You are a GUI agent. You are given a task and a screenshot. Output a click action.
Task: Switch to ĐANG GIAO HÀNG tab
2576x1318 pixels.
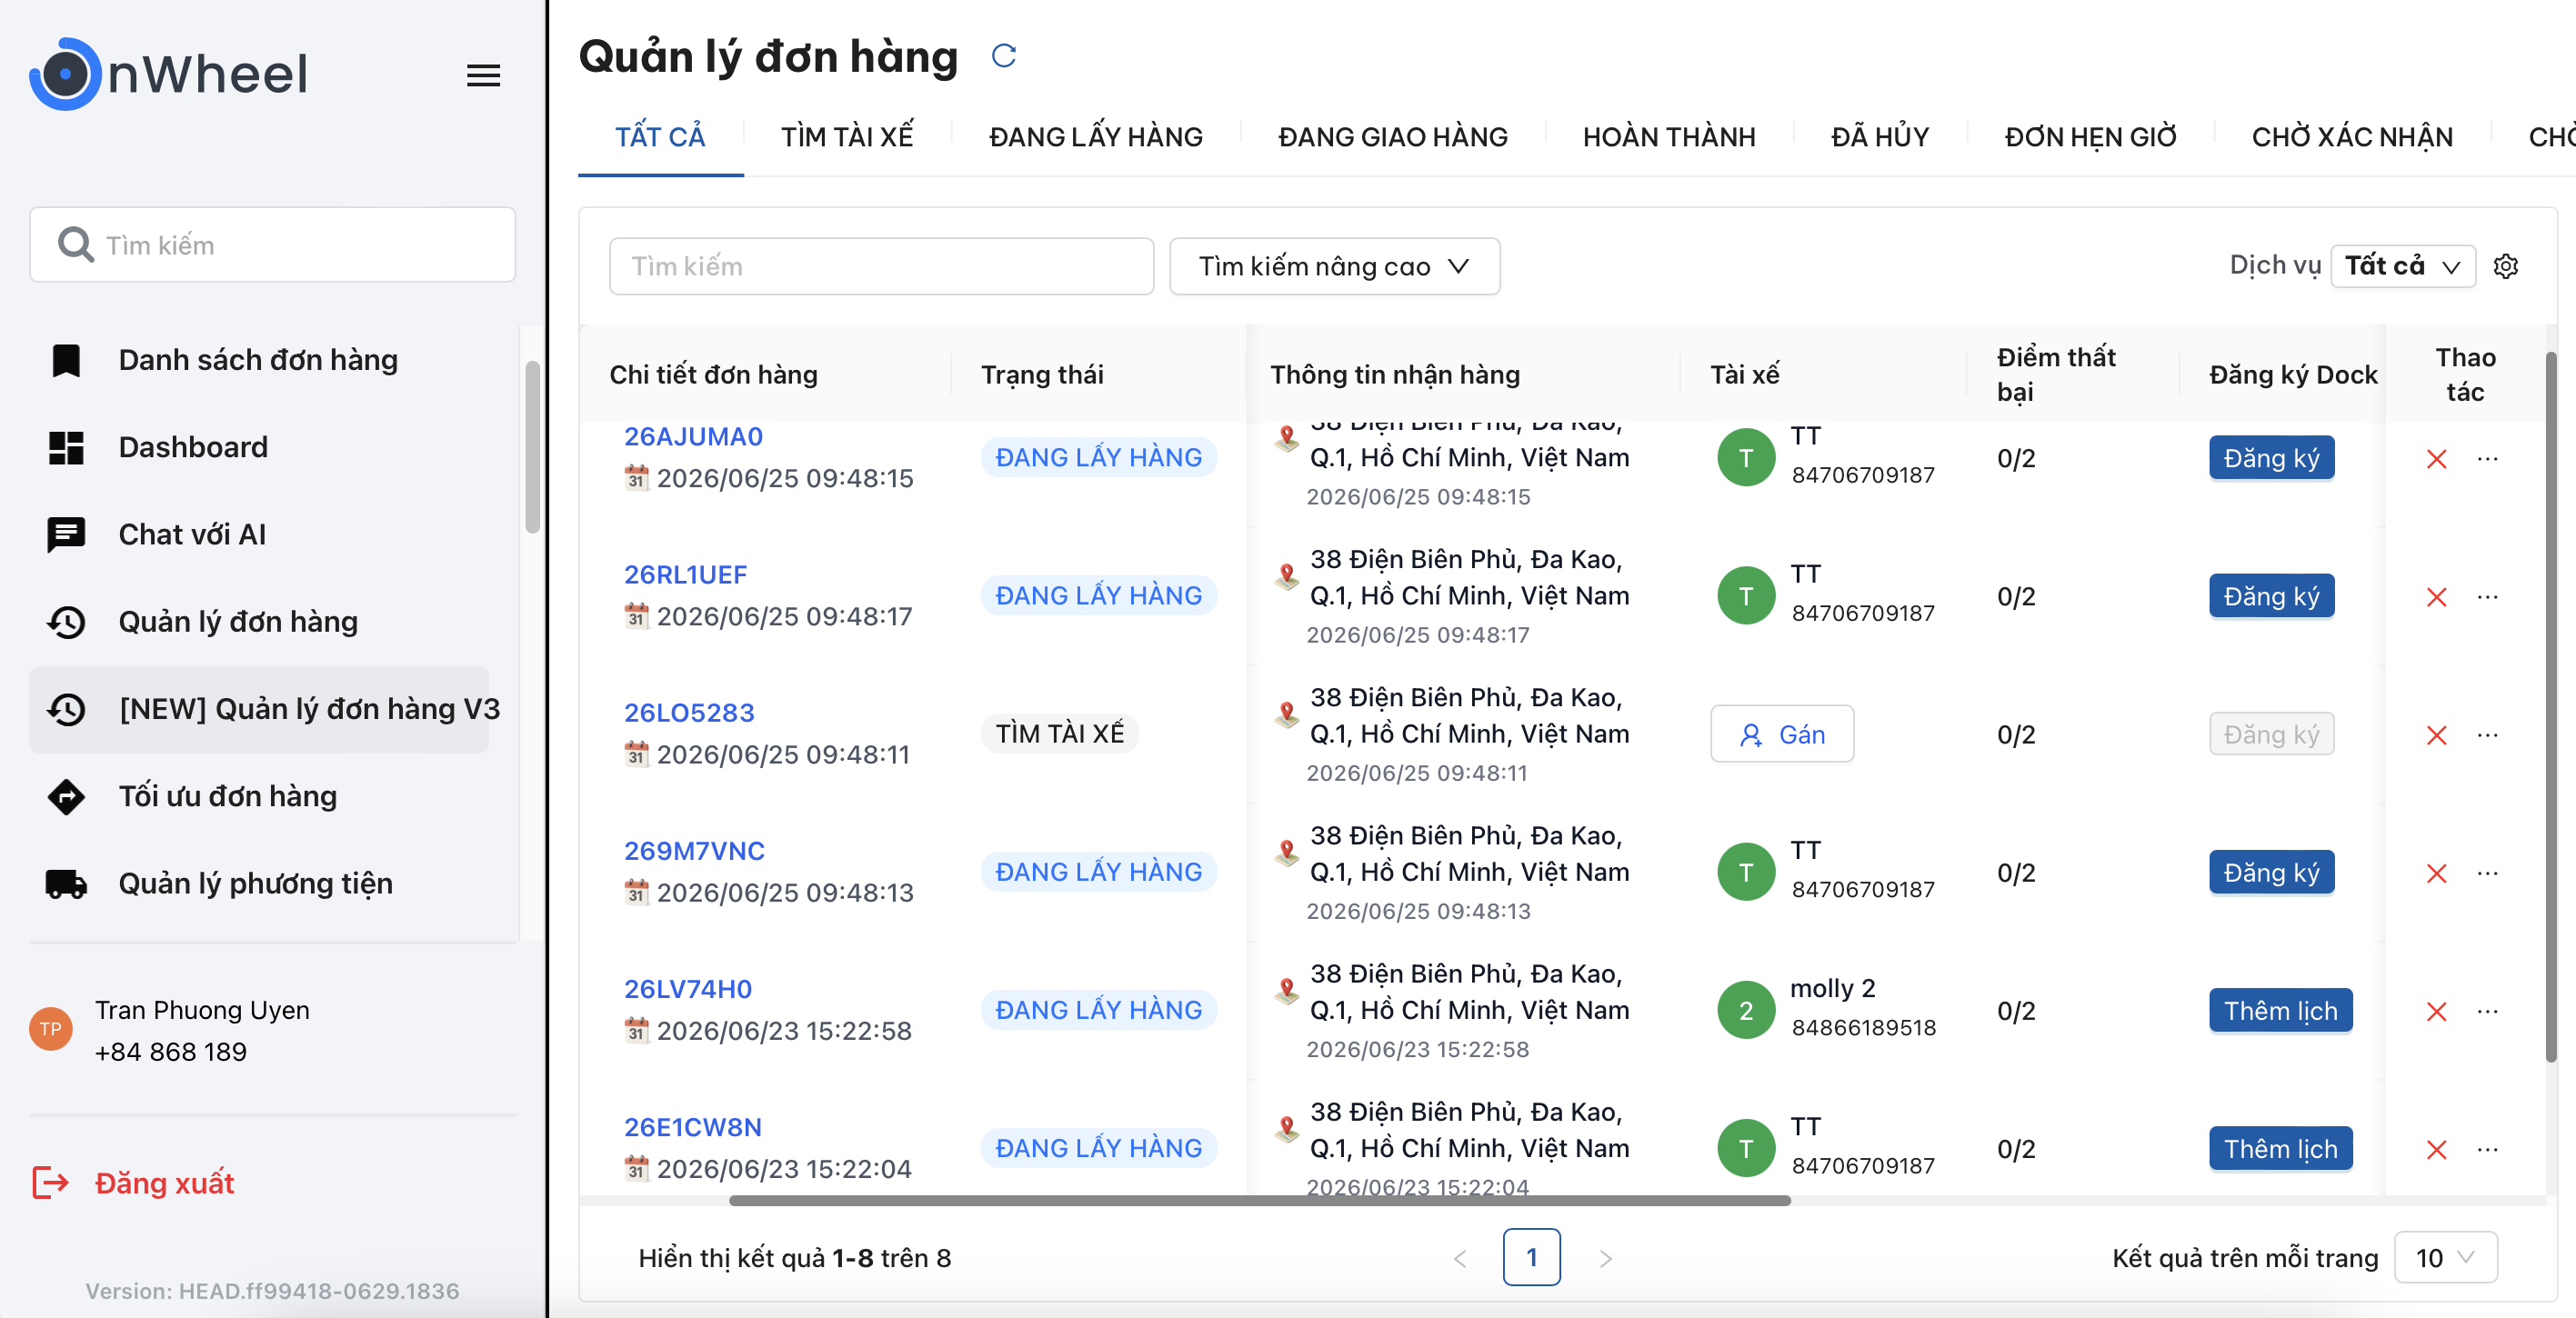1392,137
